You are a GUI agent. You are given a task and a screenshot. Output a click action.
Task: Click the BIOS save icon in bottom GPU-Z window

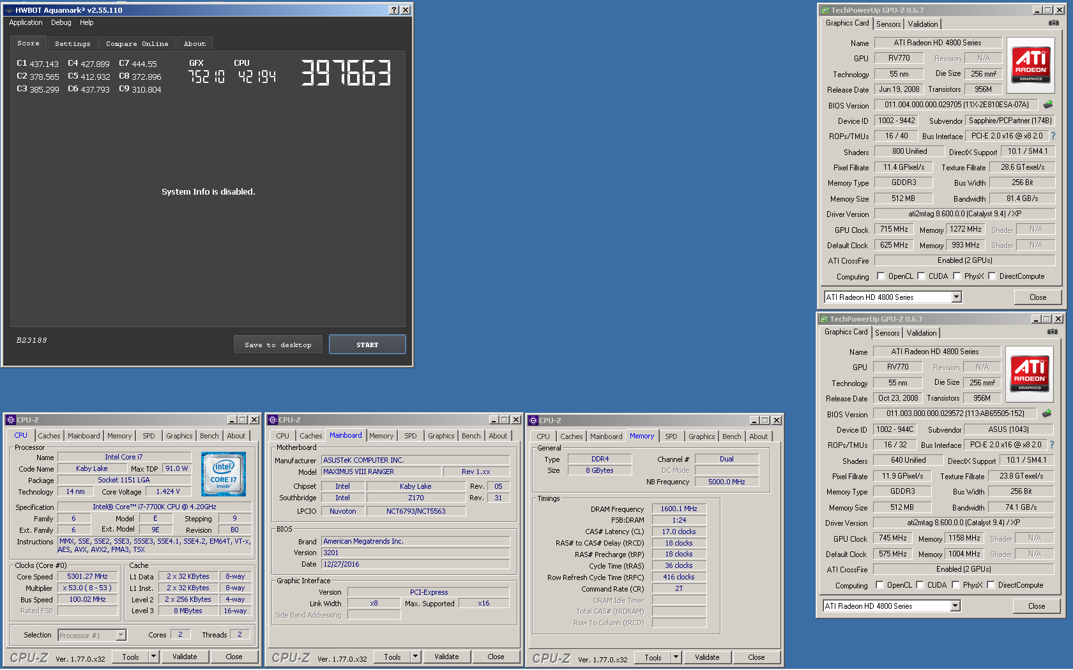pyautogui.click(x=1047, y=413)
